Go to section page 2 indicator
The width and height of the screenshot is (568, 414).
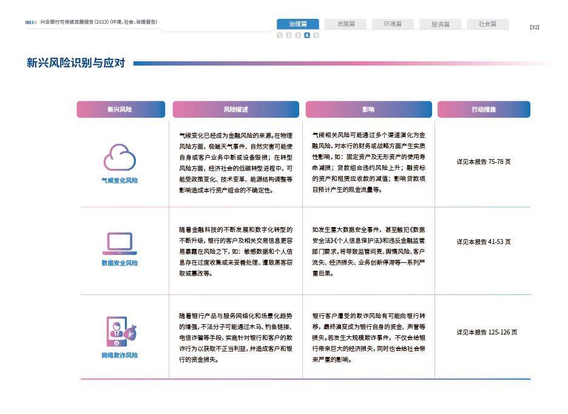pos(289,35)
